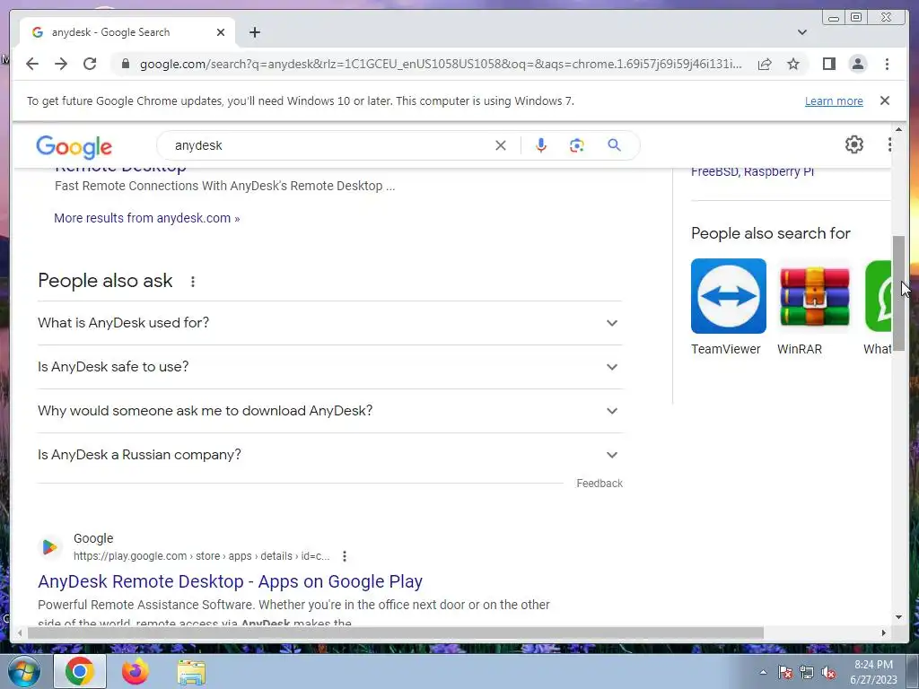Go to Google home via logo
The height and width of the screenshot is (689, 919).
[74, 146]
